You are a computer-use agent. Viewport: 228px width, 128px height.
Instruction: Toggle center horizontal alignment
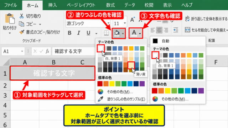click(159, 30)
